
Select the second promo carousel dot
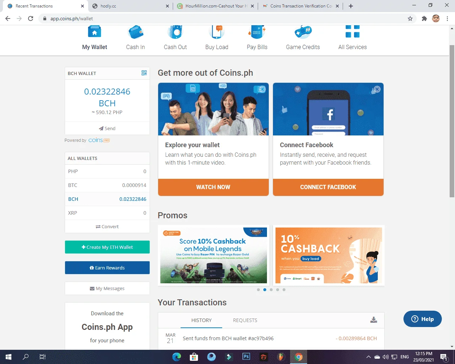coord(265,290)
